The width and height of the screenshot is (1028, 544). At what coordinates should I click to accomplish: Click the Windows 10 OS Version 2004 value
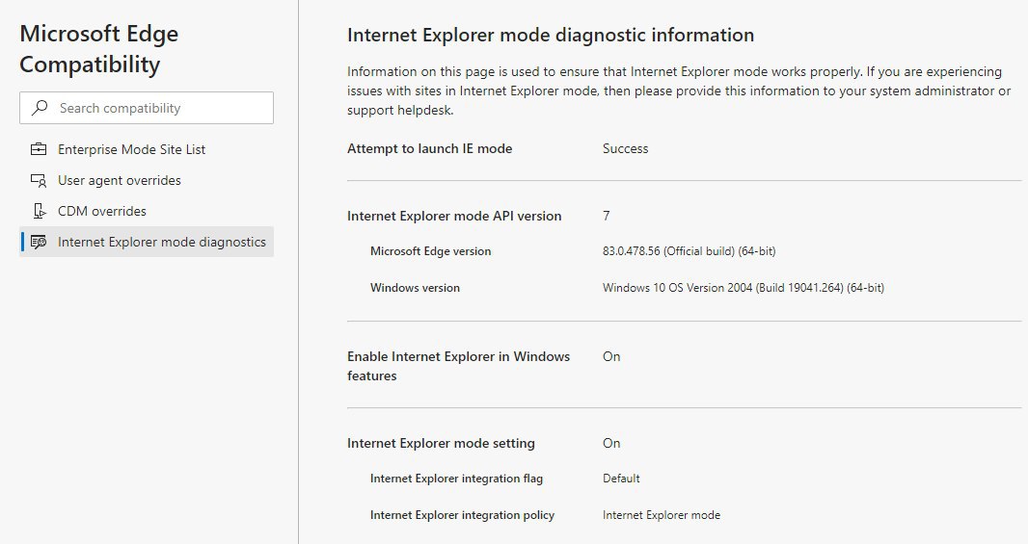point(744,287)
